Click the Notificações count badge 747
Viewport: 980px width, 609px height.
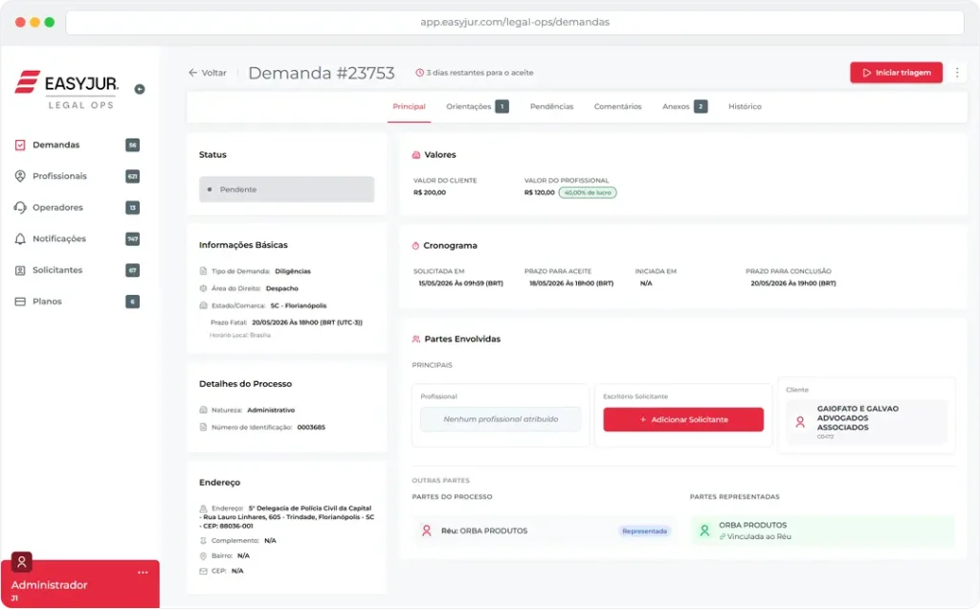point(132,238)
